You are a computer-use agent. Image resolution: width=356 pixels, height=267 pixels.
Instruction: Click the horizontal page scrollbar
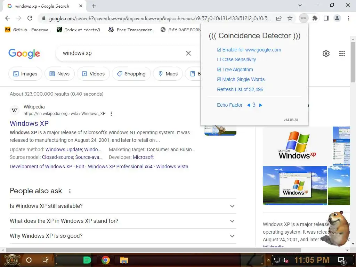153,250
